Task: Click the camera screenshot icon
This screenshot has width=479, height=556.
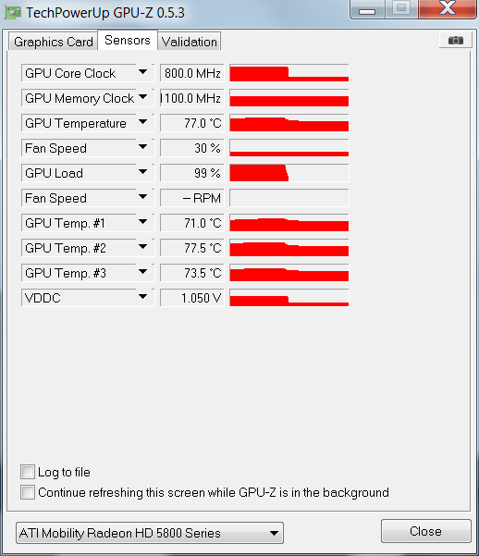Action: [x=456, y=41]
